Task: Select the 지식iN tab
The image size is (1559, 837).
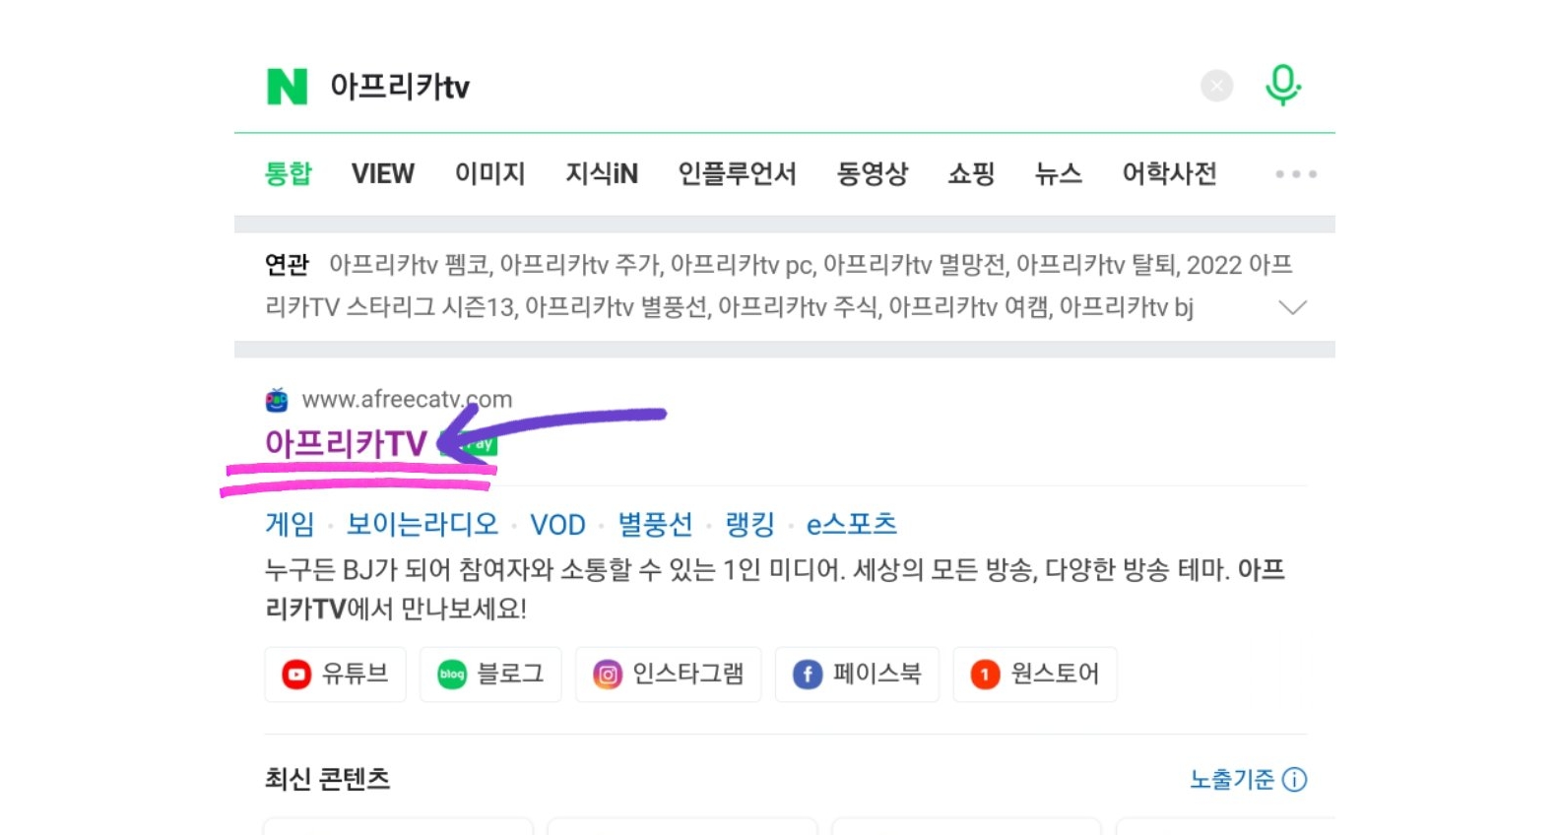Action: (602, 174)
